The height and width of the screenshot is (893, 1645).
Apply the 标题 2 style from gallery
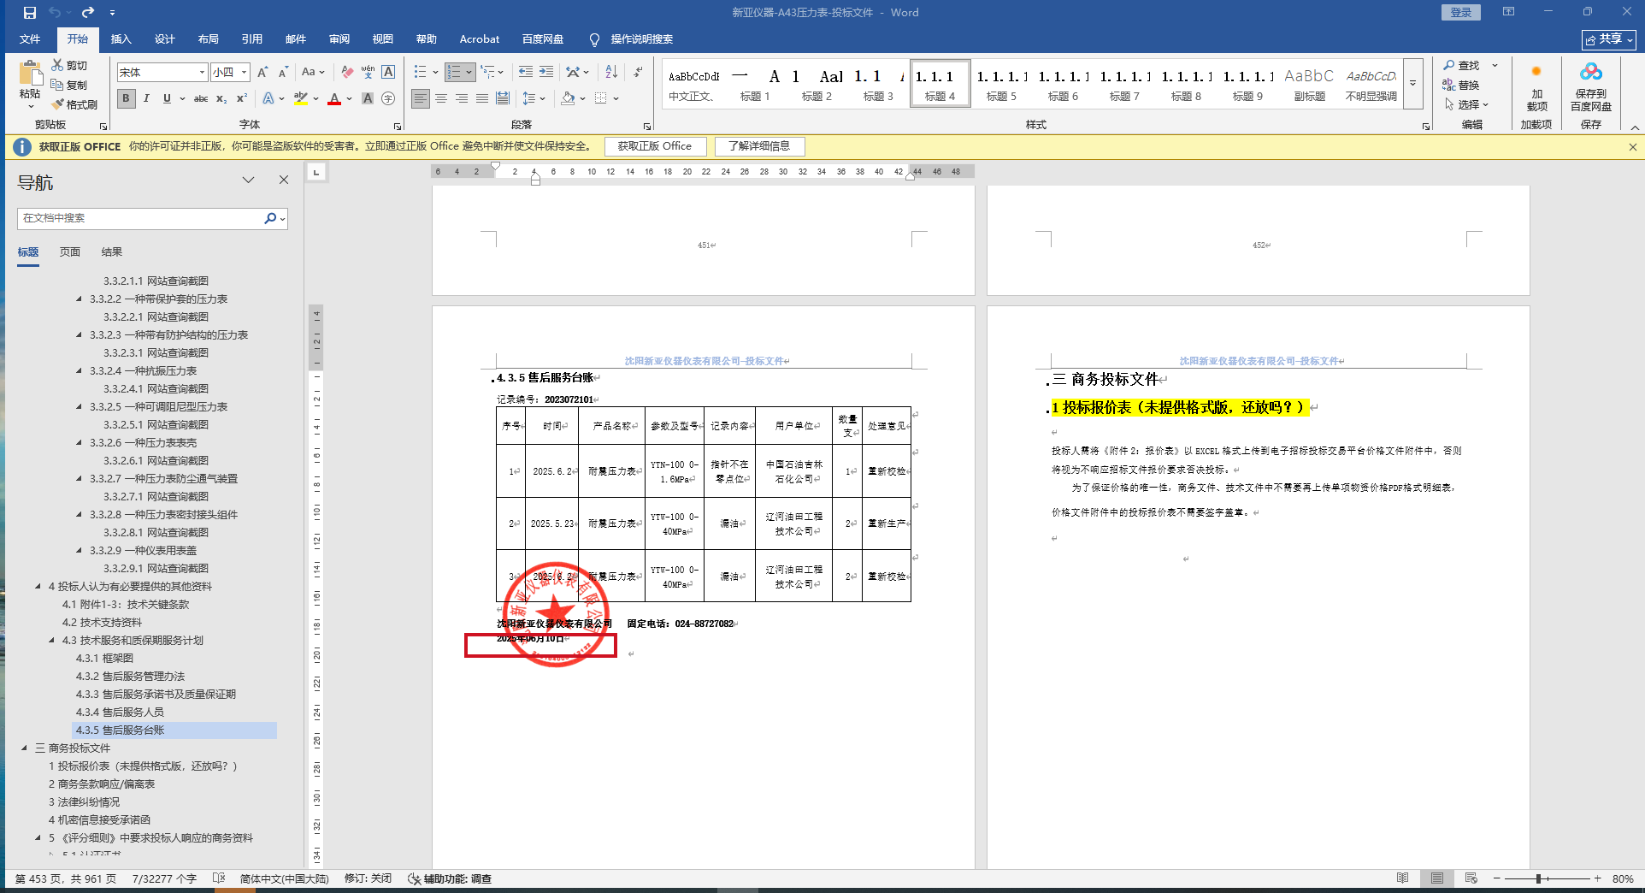tap(817, 84)
